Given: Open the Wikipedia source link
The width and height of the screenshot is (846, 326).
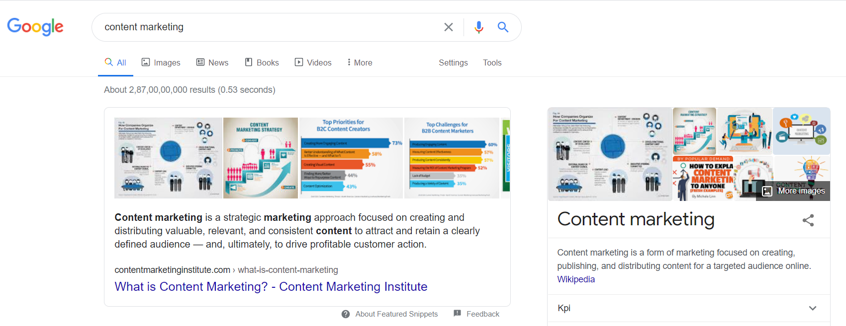Looking at the screenshot, I should tap(576, 279).
